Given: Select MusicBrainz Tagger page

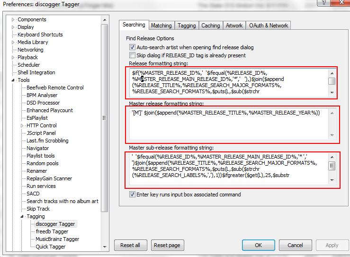Looking at the screenshot, I should click(x=57, y=239).
